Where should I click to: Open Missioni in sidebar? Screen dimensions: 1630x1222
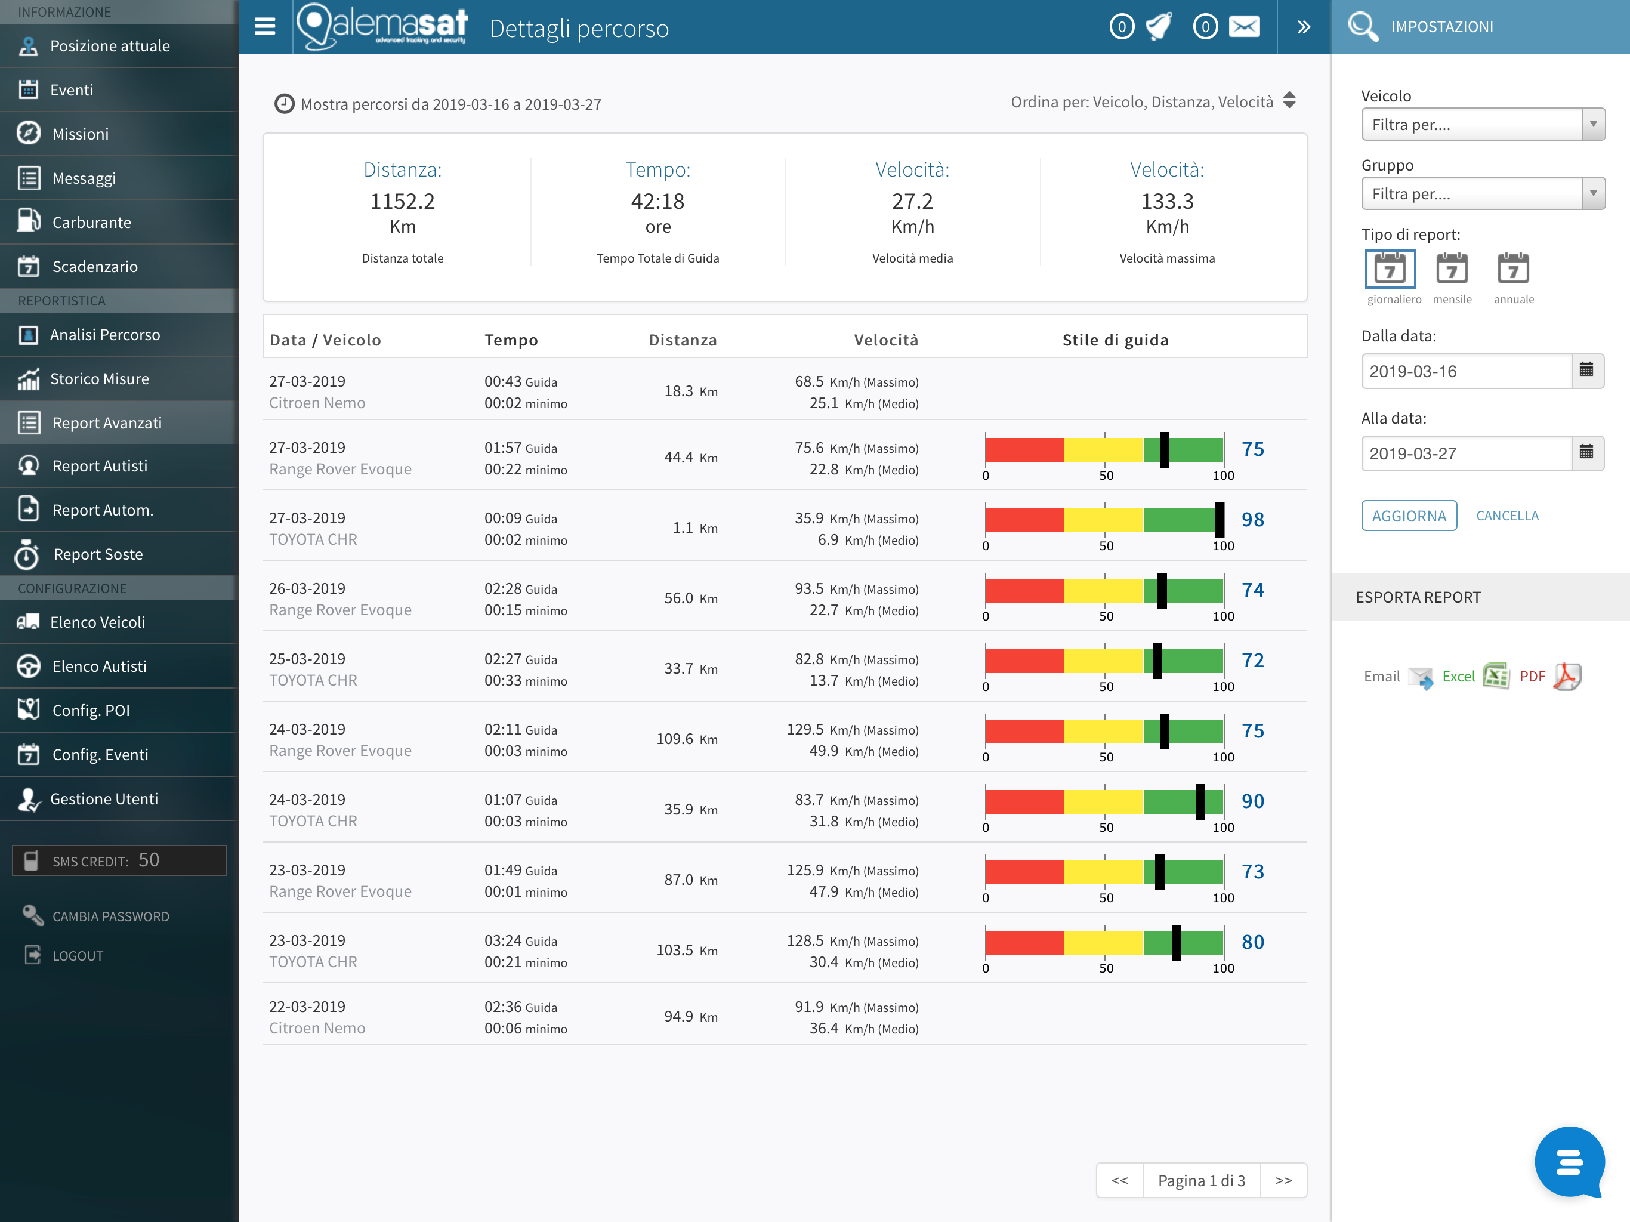tap(119, 134)
